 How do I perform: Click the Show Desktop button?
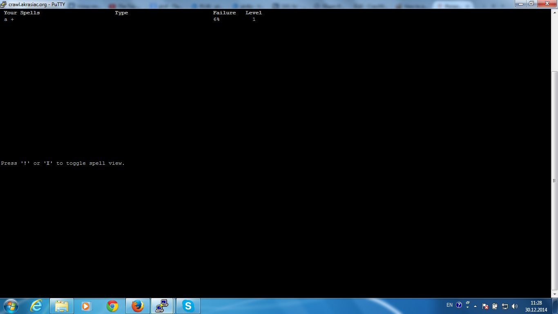click(555, 306)
